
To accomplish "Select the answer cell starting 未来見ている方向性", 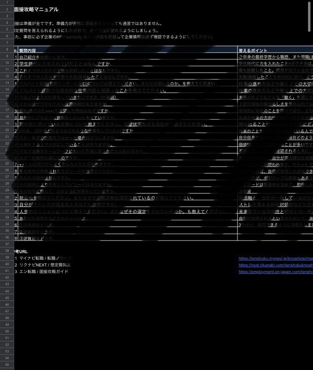I will coord(275,211).
